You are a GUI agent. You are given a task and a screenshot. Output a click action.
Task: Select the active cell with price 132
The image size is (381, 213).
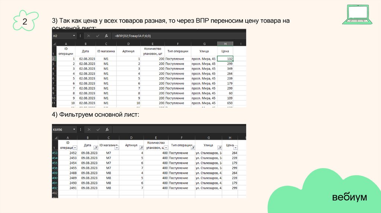(225, 59)
